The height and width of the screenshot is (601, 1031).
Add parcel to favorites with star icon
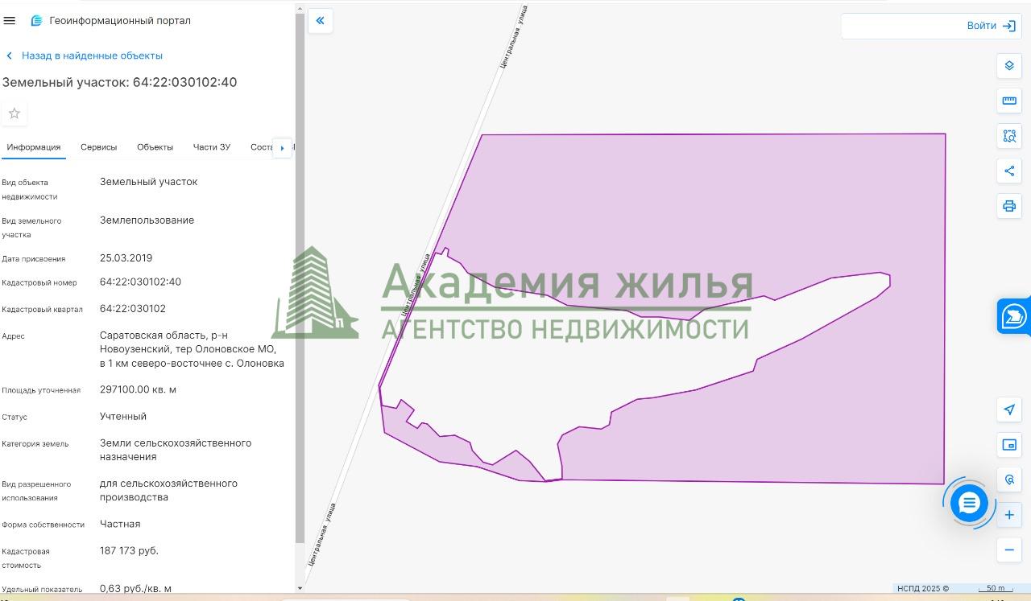coord(14,113)
